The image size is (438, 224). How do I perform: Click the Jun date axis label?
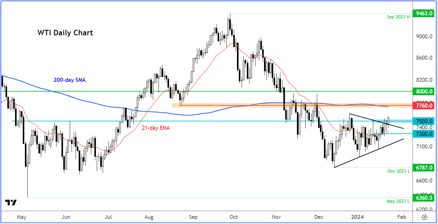click(x=66, y=217)
